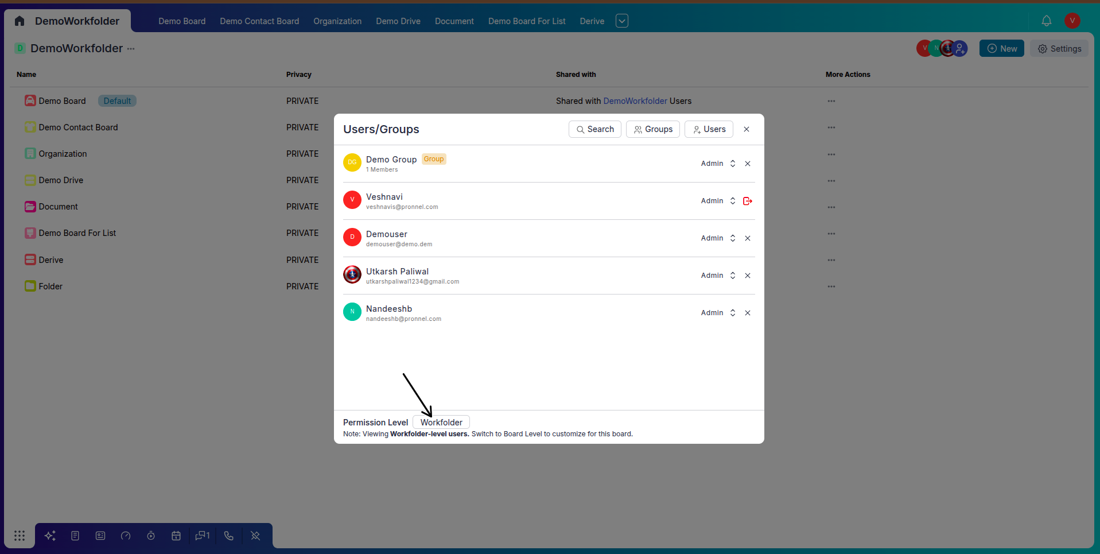Click Utkarsh Paliwal's avatar picture
This screenshot has height=554, width=1100.
pyautogui.click(x=352, y=274)
